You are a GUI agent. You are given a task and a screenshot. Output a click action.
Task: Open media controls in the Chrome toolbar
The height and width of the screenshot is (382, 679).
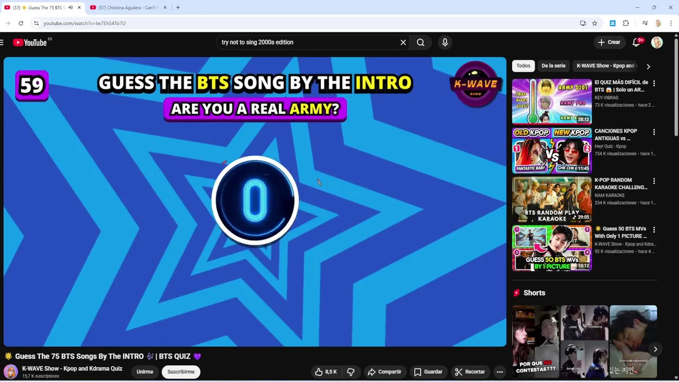645,23
